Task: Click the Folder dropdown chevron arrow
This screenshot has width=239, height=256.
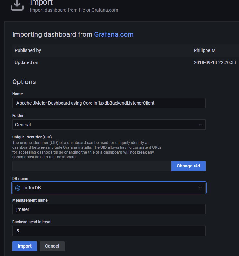Action: pos(200,125)
